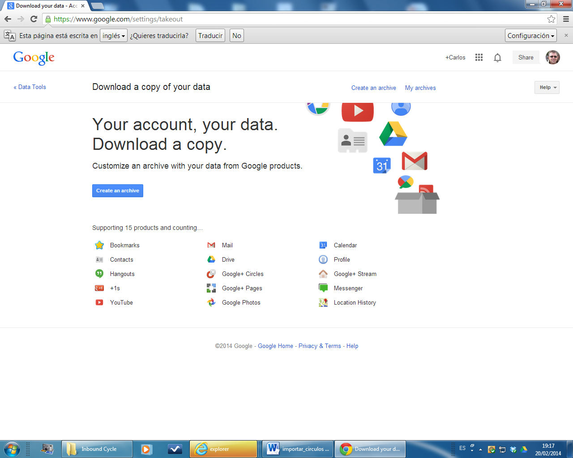Open notifications bell icon
Image resolution: width=573 pixels, height=458 pixels.
(x=497, y=58)
